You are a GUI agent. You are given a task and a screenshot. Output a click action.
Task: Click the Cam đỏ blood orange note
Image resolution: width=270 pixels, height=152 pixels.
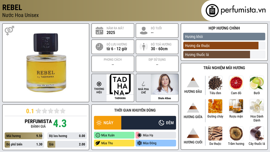point(236,83)
